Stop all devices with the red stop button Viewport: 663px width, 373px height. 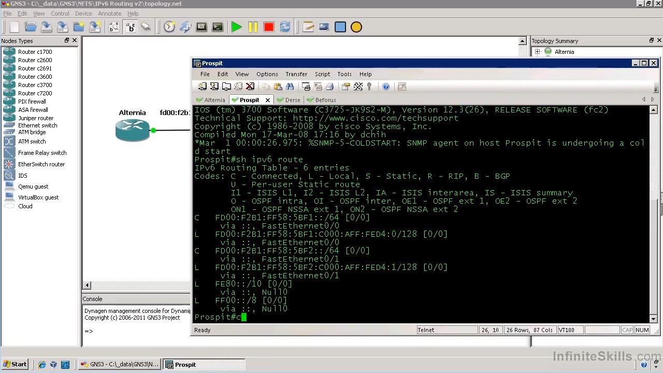[268, 27]
